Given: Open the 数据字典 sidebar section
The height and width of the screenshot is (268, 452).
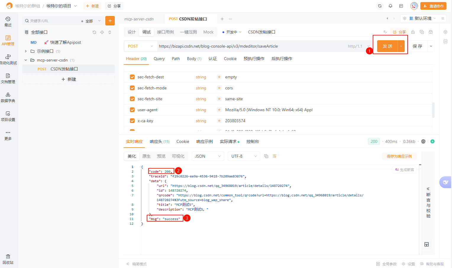Looking at the screenshot, I should point(8,97).
